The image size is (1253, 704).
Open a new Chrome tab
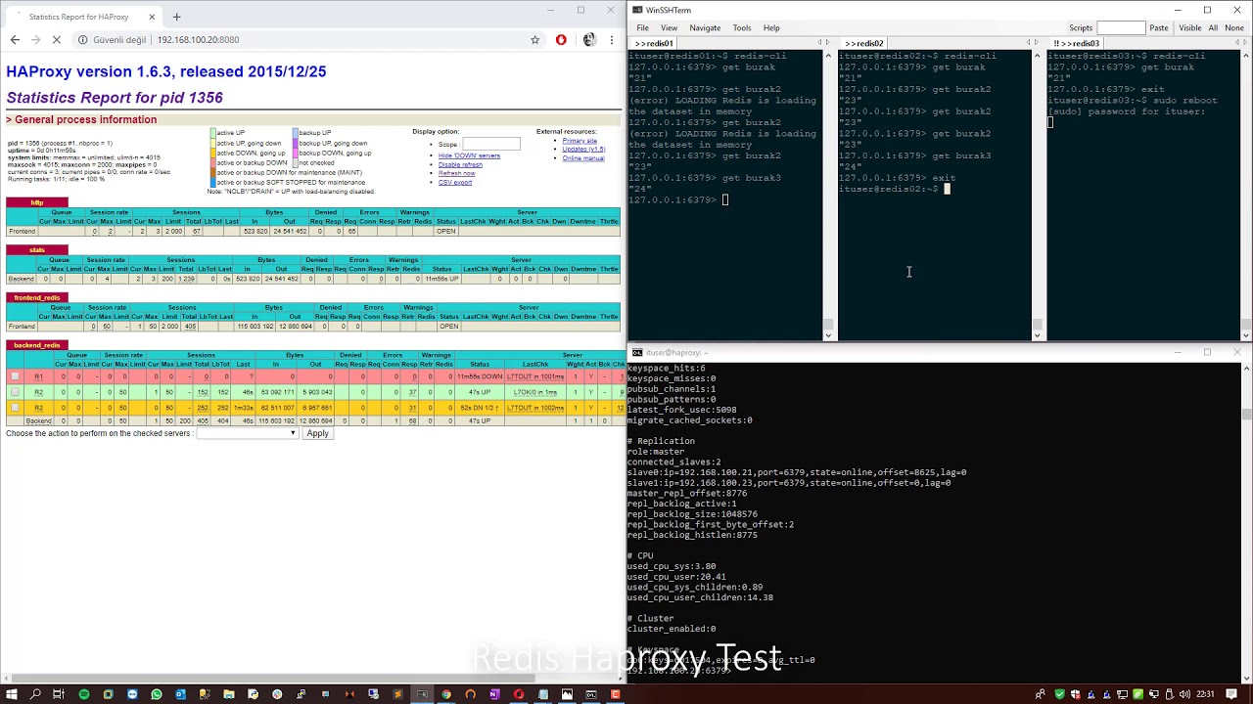tap(176, 17)
